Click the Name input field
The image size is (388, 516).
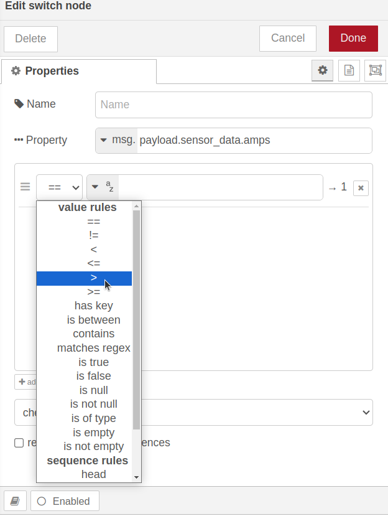(233, 105)
